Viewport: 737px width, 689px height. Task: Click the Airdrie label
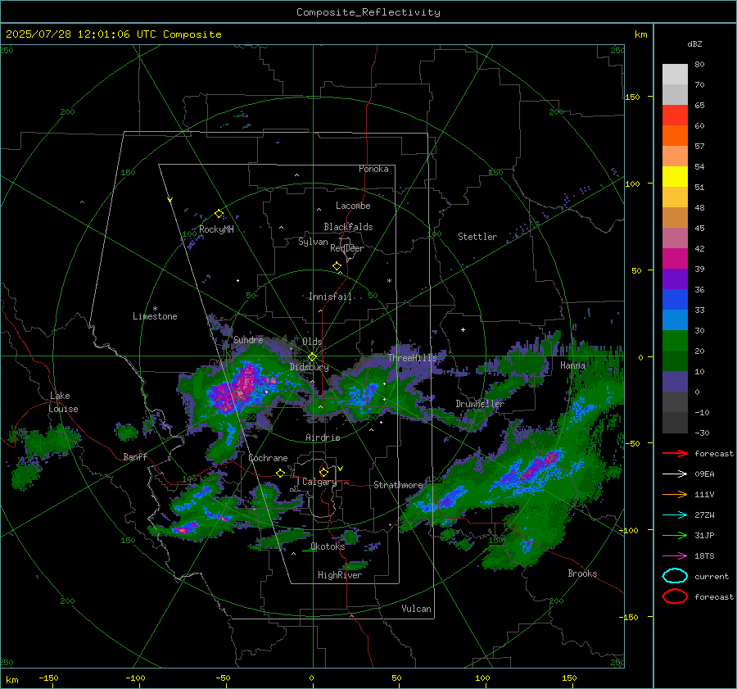[323, 437]
